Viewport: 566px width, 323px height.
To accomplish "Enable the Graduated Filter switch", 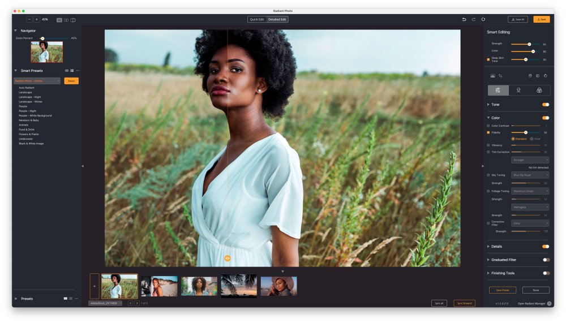I will point(546,260).
